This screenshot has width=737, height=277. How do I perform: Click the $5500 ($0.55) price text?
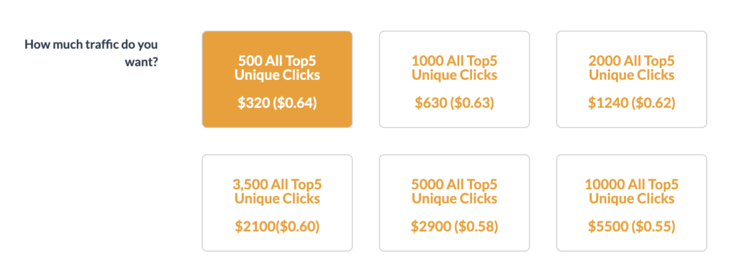(631, 227)
